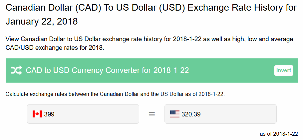Click the US flag icon
Screen dimensions: 303x140
tap(174, 114)
